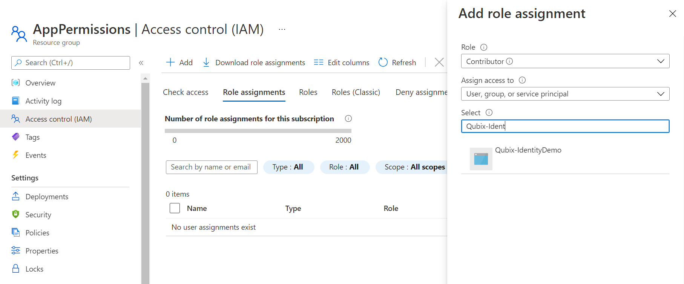This screenshot has height=284, width=684.
Task: Click the sidebar vertical scrollbar
Action: click(145, 183)
